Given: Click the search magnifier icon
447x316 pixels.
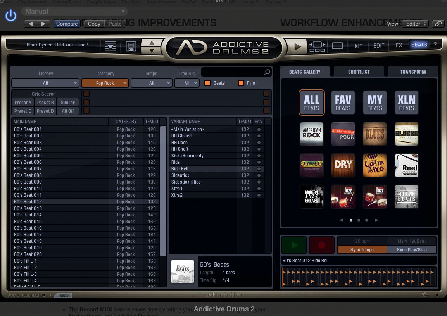Looking at the screenshot, I should point(267,72).
